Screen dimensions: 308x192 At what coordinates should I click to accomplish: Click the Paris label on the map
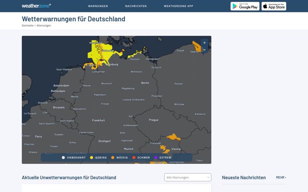tap(38, 137)
